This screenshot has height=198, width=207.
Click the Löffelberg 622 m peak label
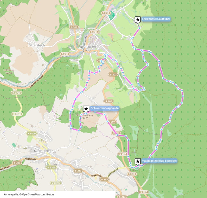click(x=9, y=72)
